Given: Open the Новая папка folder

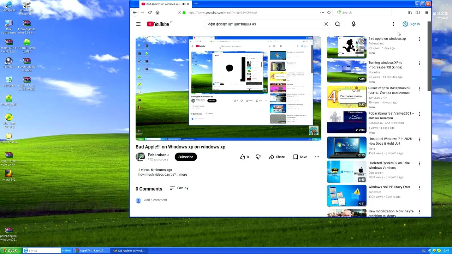Looking at the screenshot, I should pos(9,138).
